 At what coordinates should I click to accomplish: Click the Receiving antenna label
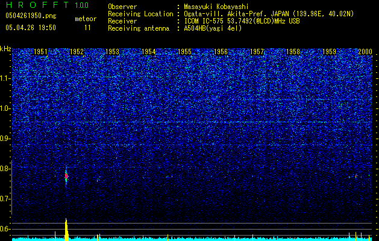pyautogui.click(x=139, y=28)
